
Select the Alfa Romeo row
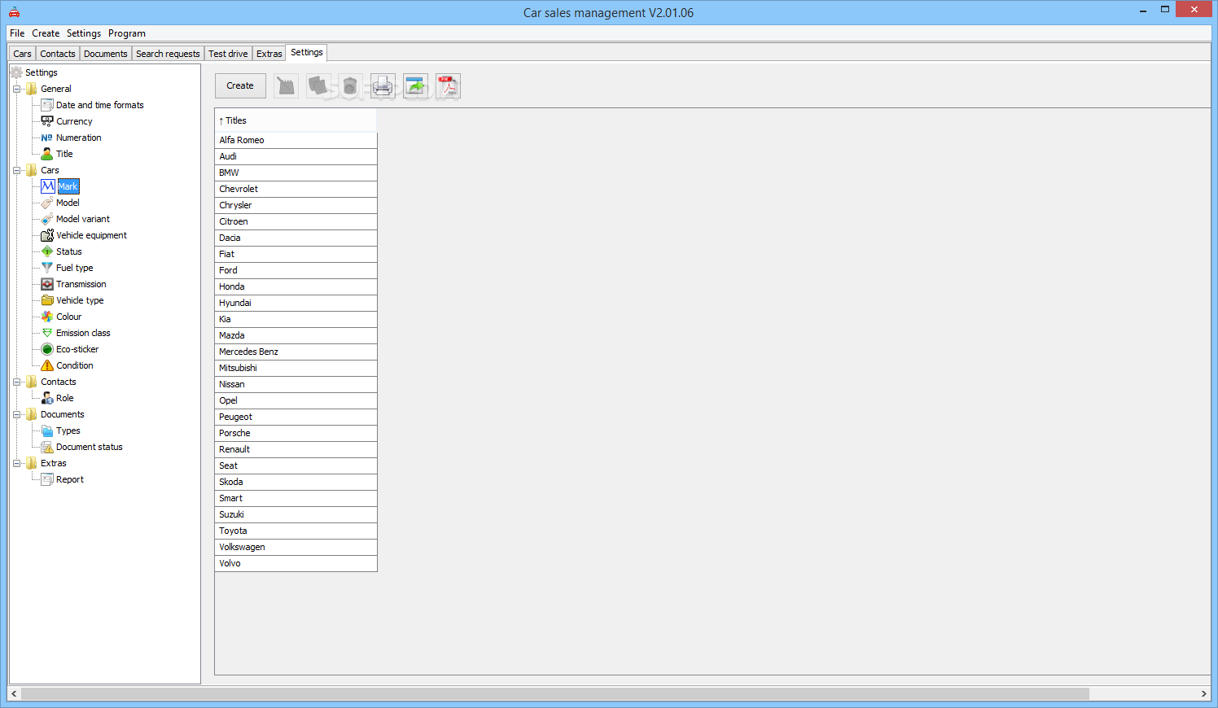(x=296, y=140)
